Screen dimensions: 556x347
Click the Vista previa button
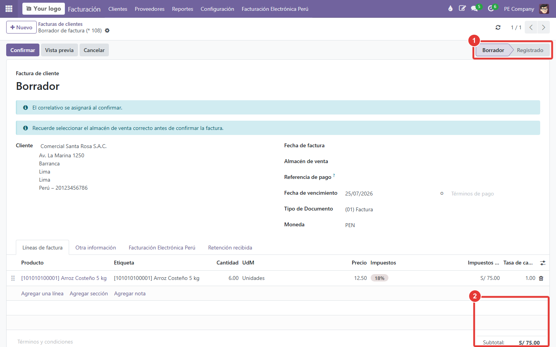[59, 50]
